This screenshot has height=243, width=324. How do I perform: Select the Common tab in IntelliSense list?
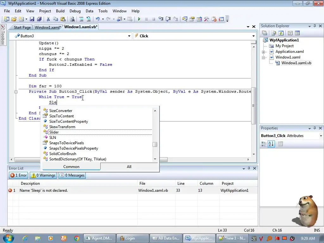coord(71,166)
